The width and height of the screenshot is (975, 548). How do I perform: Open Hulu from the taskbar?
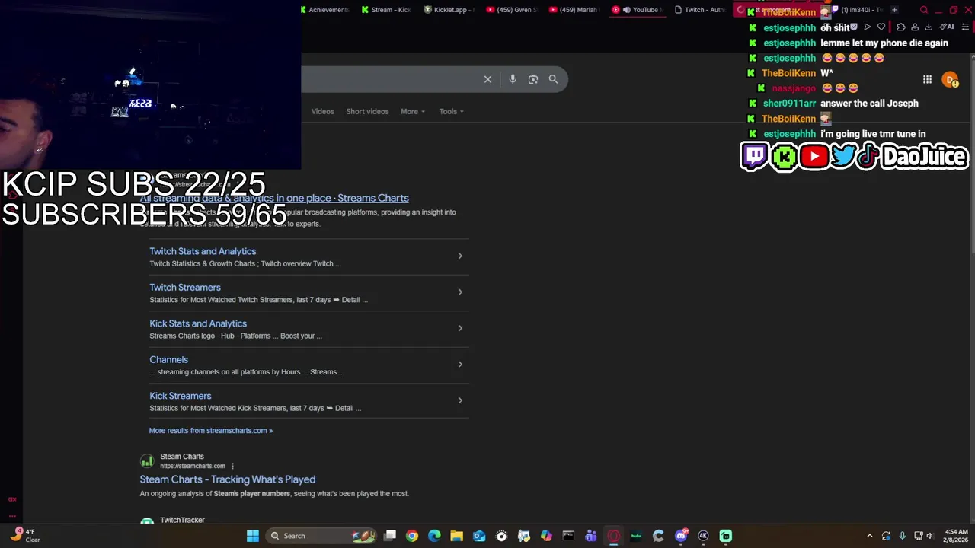(x=636, y=536)
